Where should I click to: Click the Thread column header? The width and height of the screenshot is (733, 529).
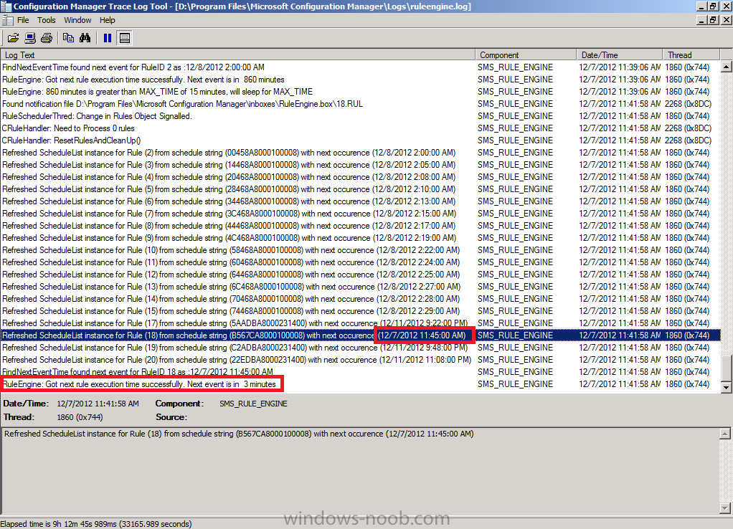point(691,54)
